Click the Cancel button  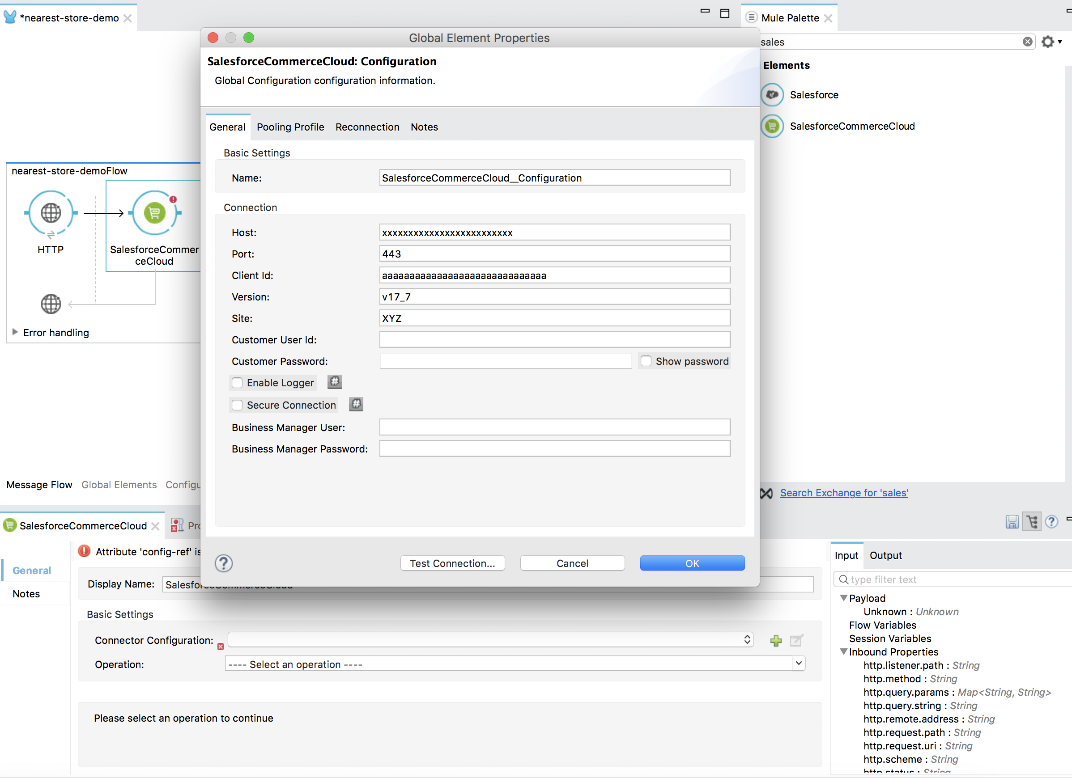(572, 563)
